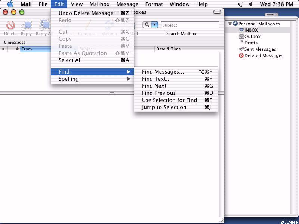Choose Use Selection for Find
The width and height of the screenshot is (299, 224).
click(x=176, y=100)
